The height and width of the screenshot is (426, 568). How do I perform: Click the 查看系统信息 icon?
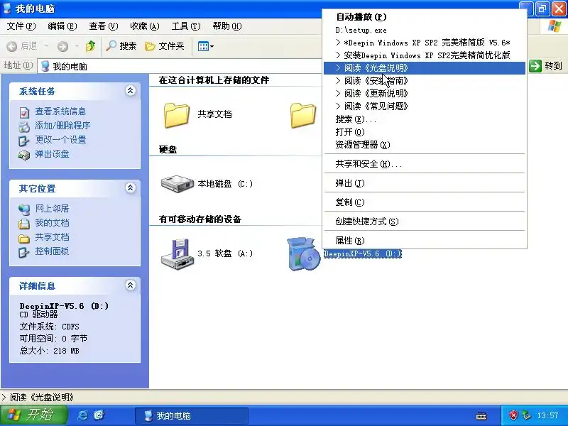point(24,113)
